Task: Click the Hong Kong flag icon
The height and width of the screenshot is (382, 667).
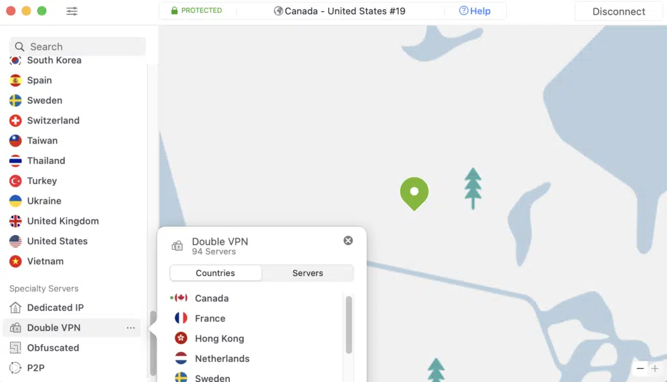Action: (181, 338)
